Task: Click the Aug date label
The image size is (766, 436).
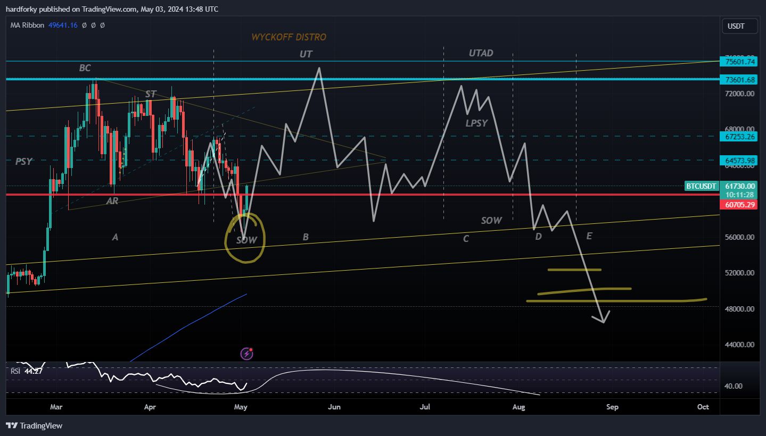Action: point(518,407)
